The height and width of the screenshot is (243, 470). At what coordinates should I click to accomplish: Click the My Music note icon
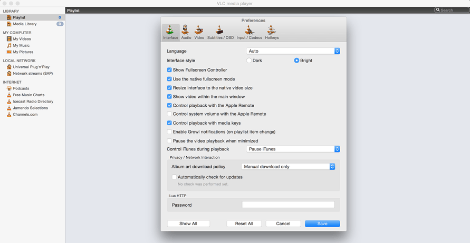point(9,45)
